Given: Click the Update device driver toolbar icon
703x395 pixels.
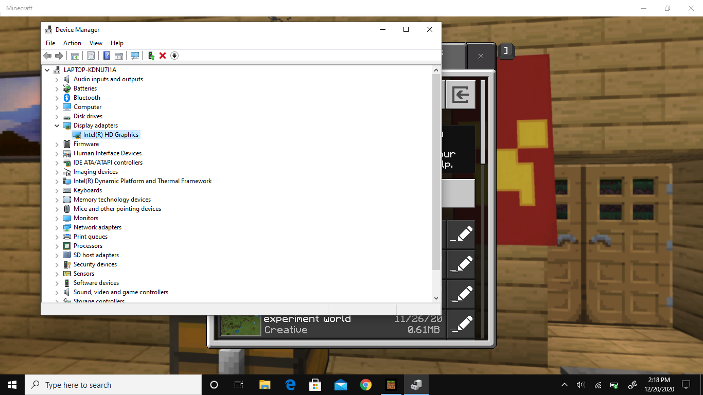Looking at the screenshot, I should (x=151, y=56).
